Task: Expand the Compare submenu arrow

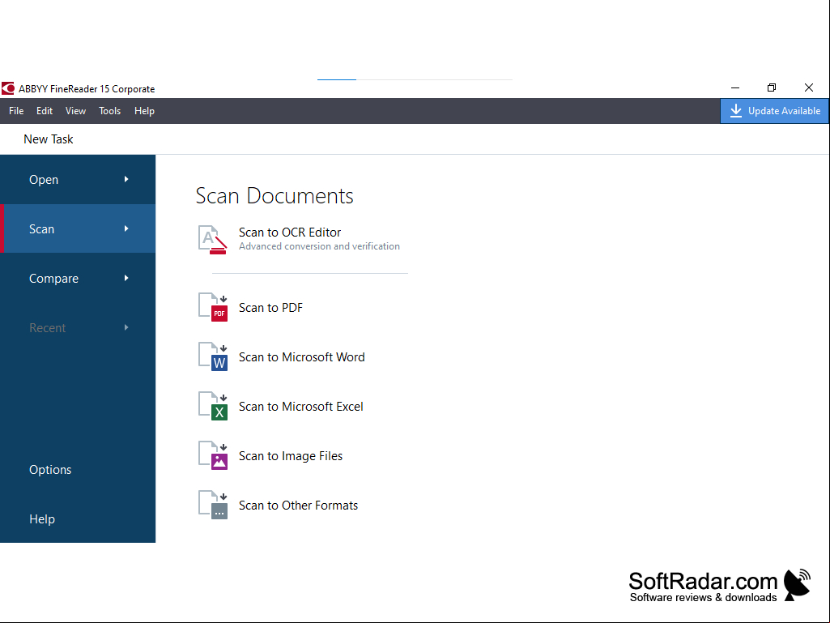Action: [126, 278]
